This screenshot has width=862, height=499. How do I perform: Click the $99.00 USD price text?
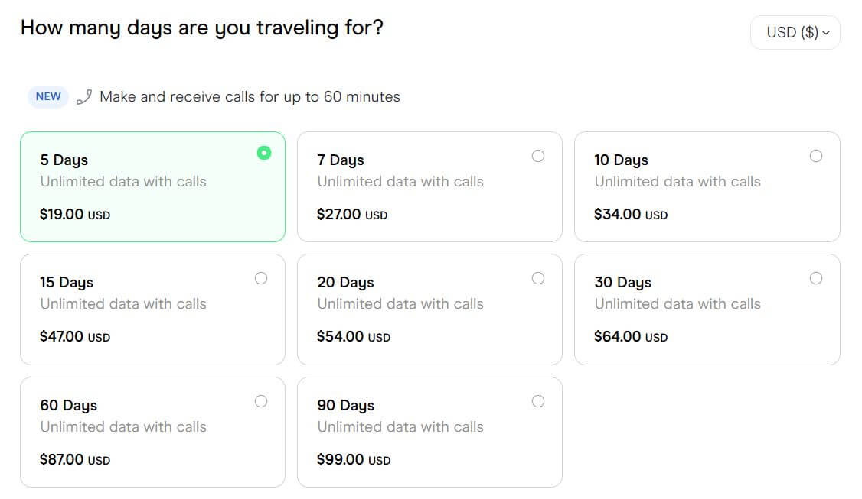[353, 460]
